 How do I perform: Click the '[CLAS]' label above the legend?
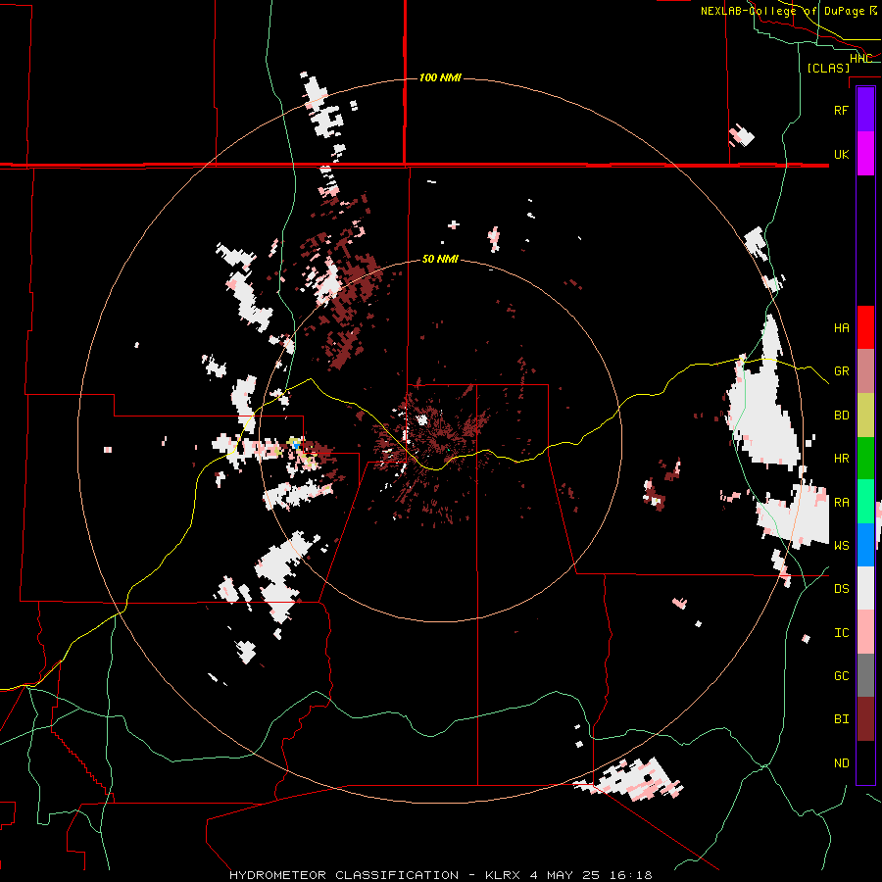(828, 68)
